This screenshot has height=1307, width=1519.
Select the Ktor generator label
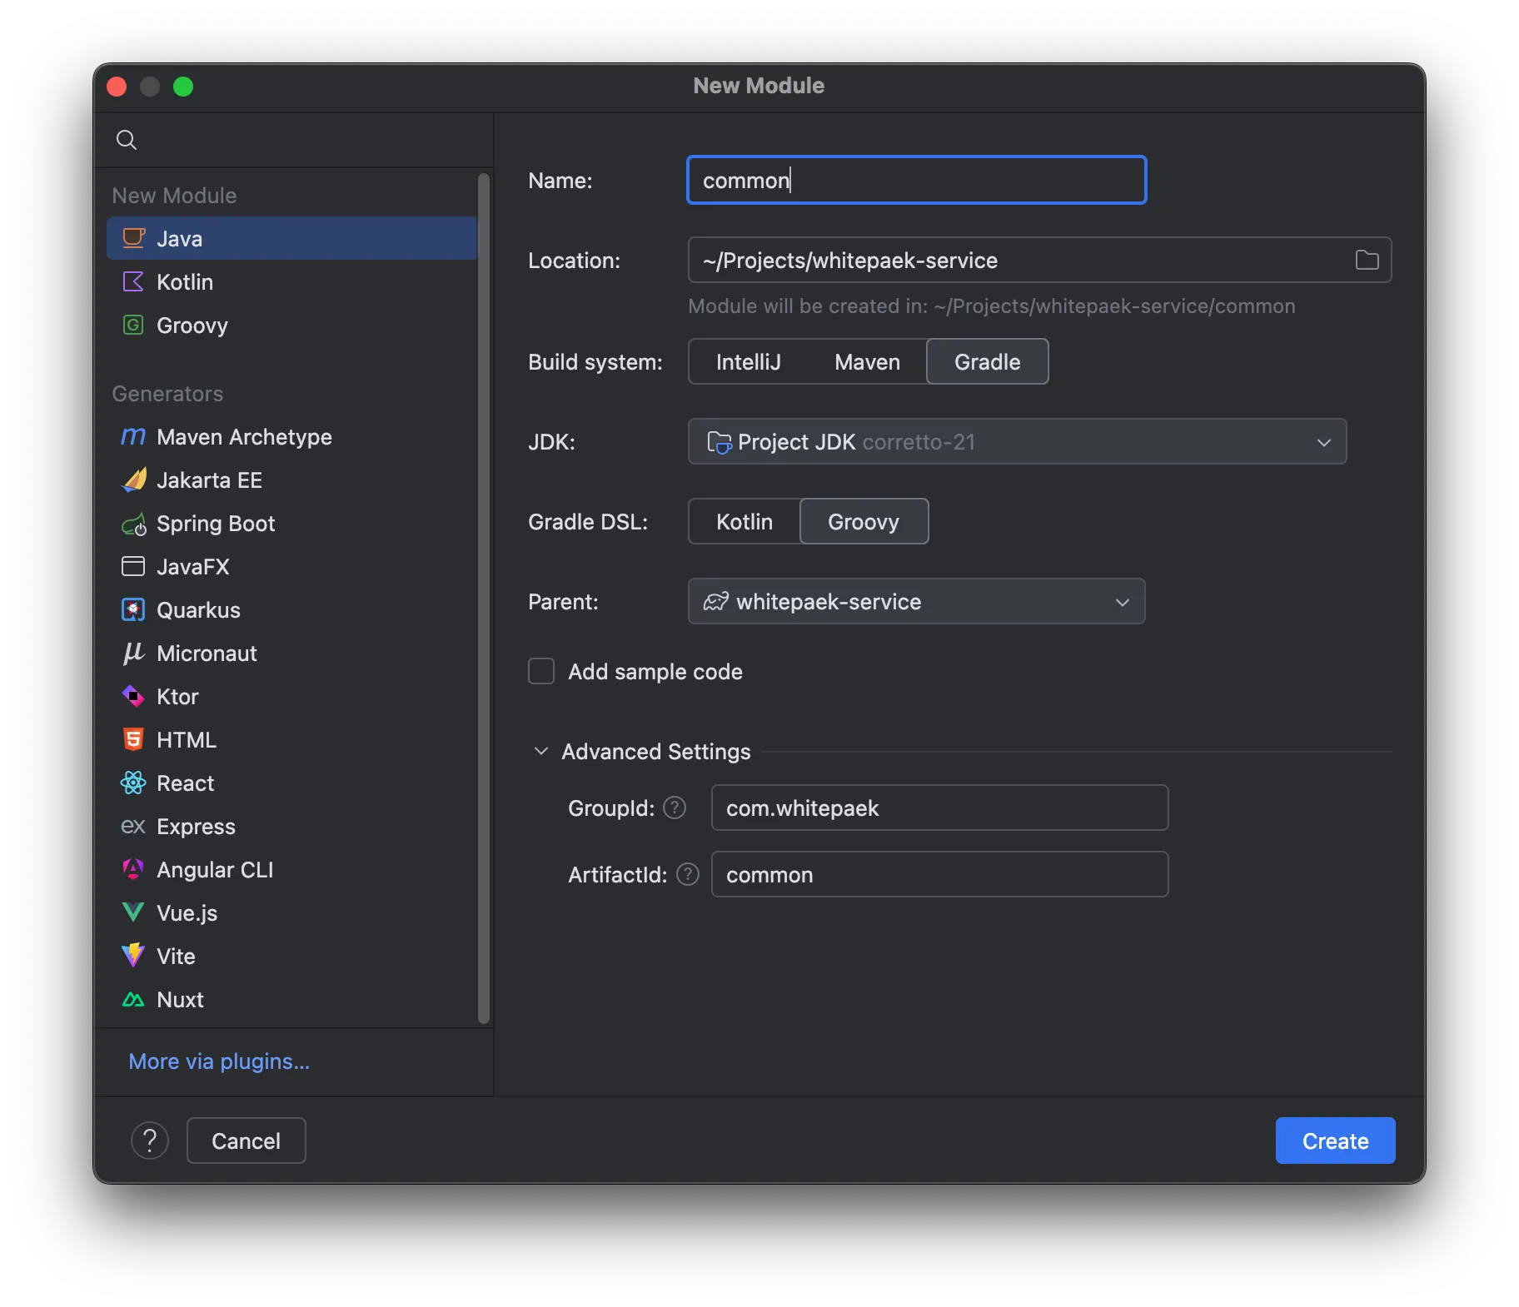click(x=177, y=696)
